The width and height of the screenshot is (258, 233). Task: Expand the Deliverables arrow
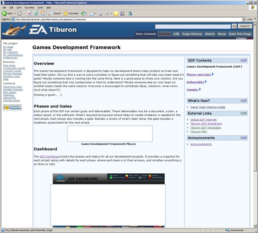tap(206, 82)
